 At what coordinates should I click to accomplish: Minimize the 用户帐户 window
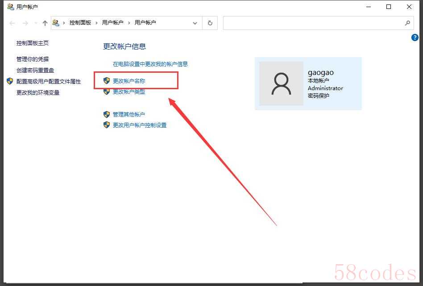click(x=369, y=7)
